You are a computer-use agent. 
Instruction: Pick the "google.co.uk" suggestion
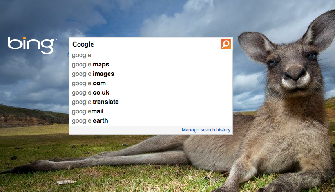[x=150, y=93]
